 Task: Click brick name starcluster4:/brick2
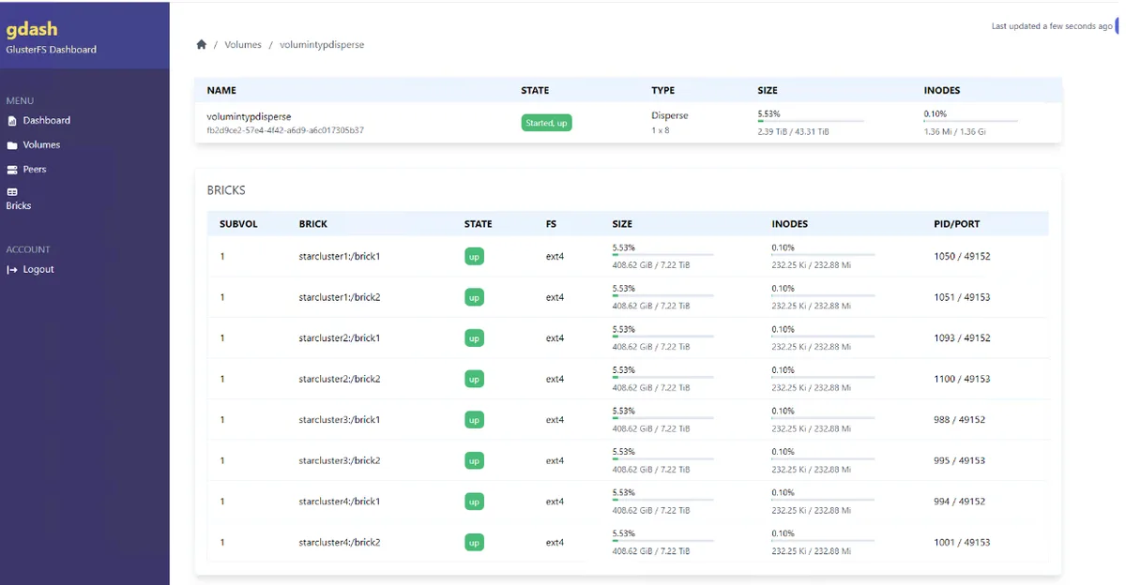point(340,542)
